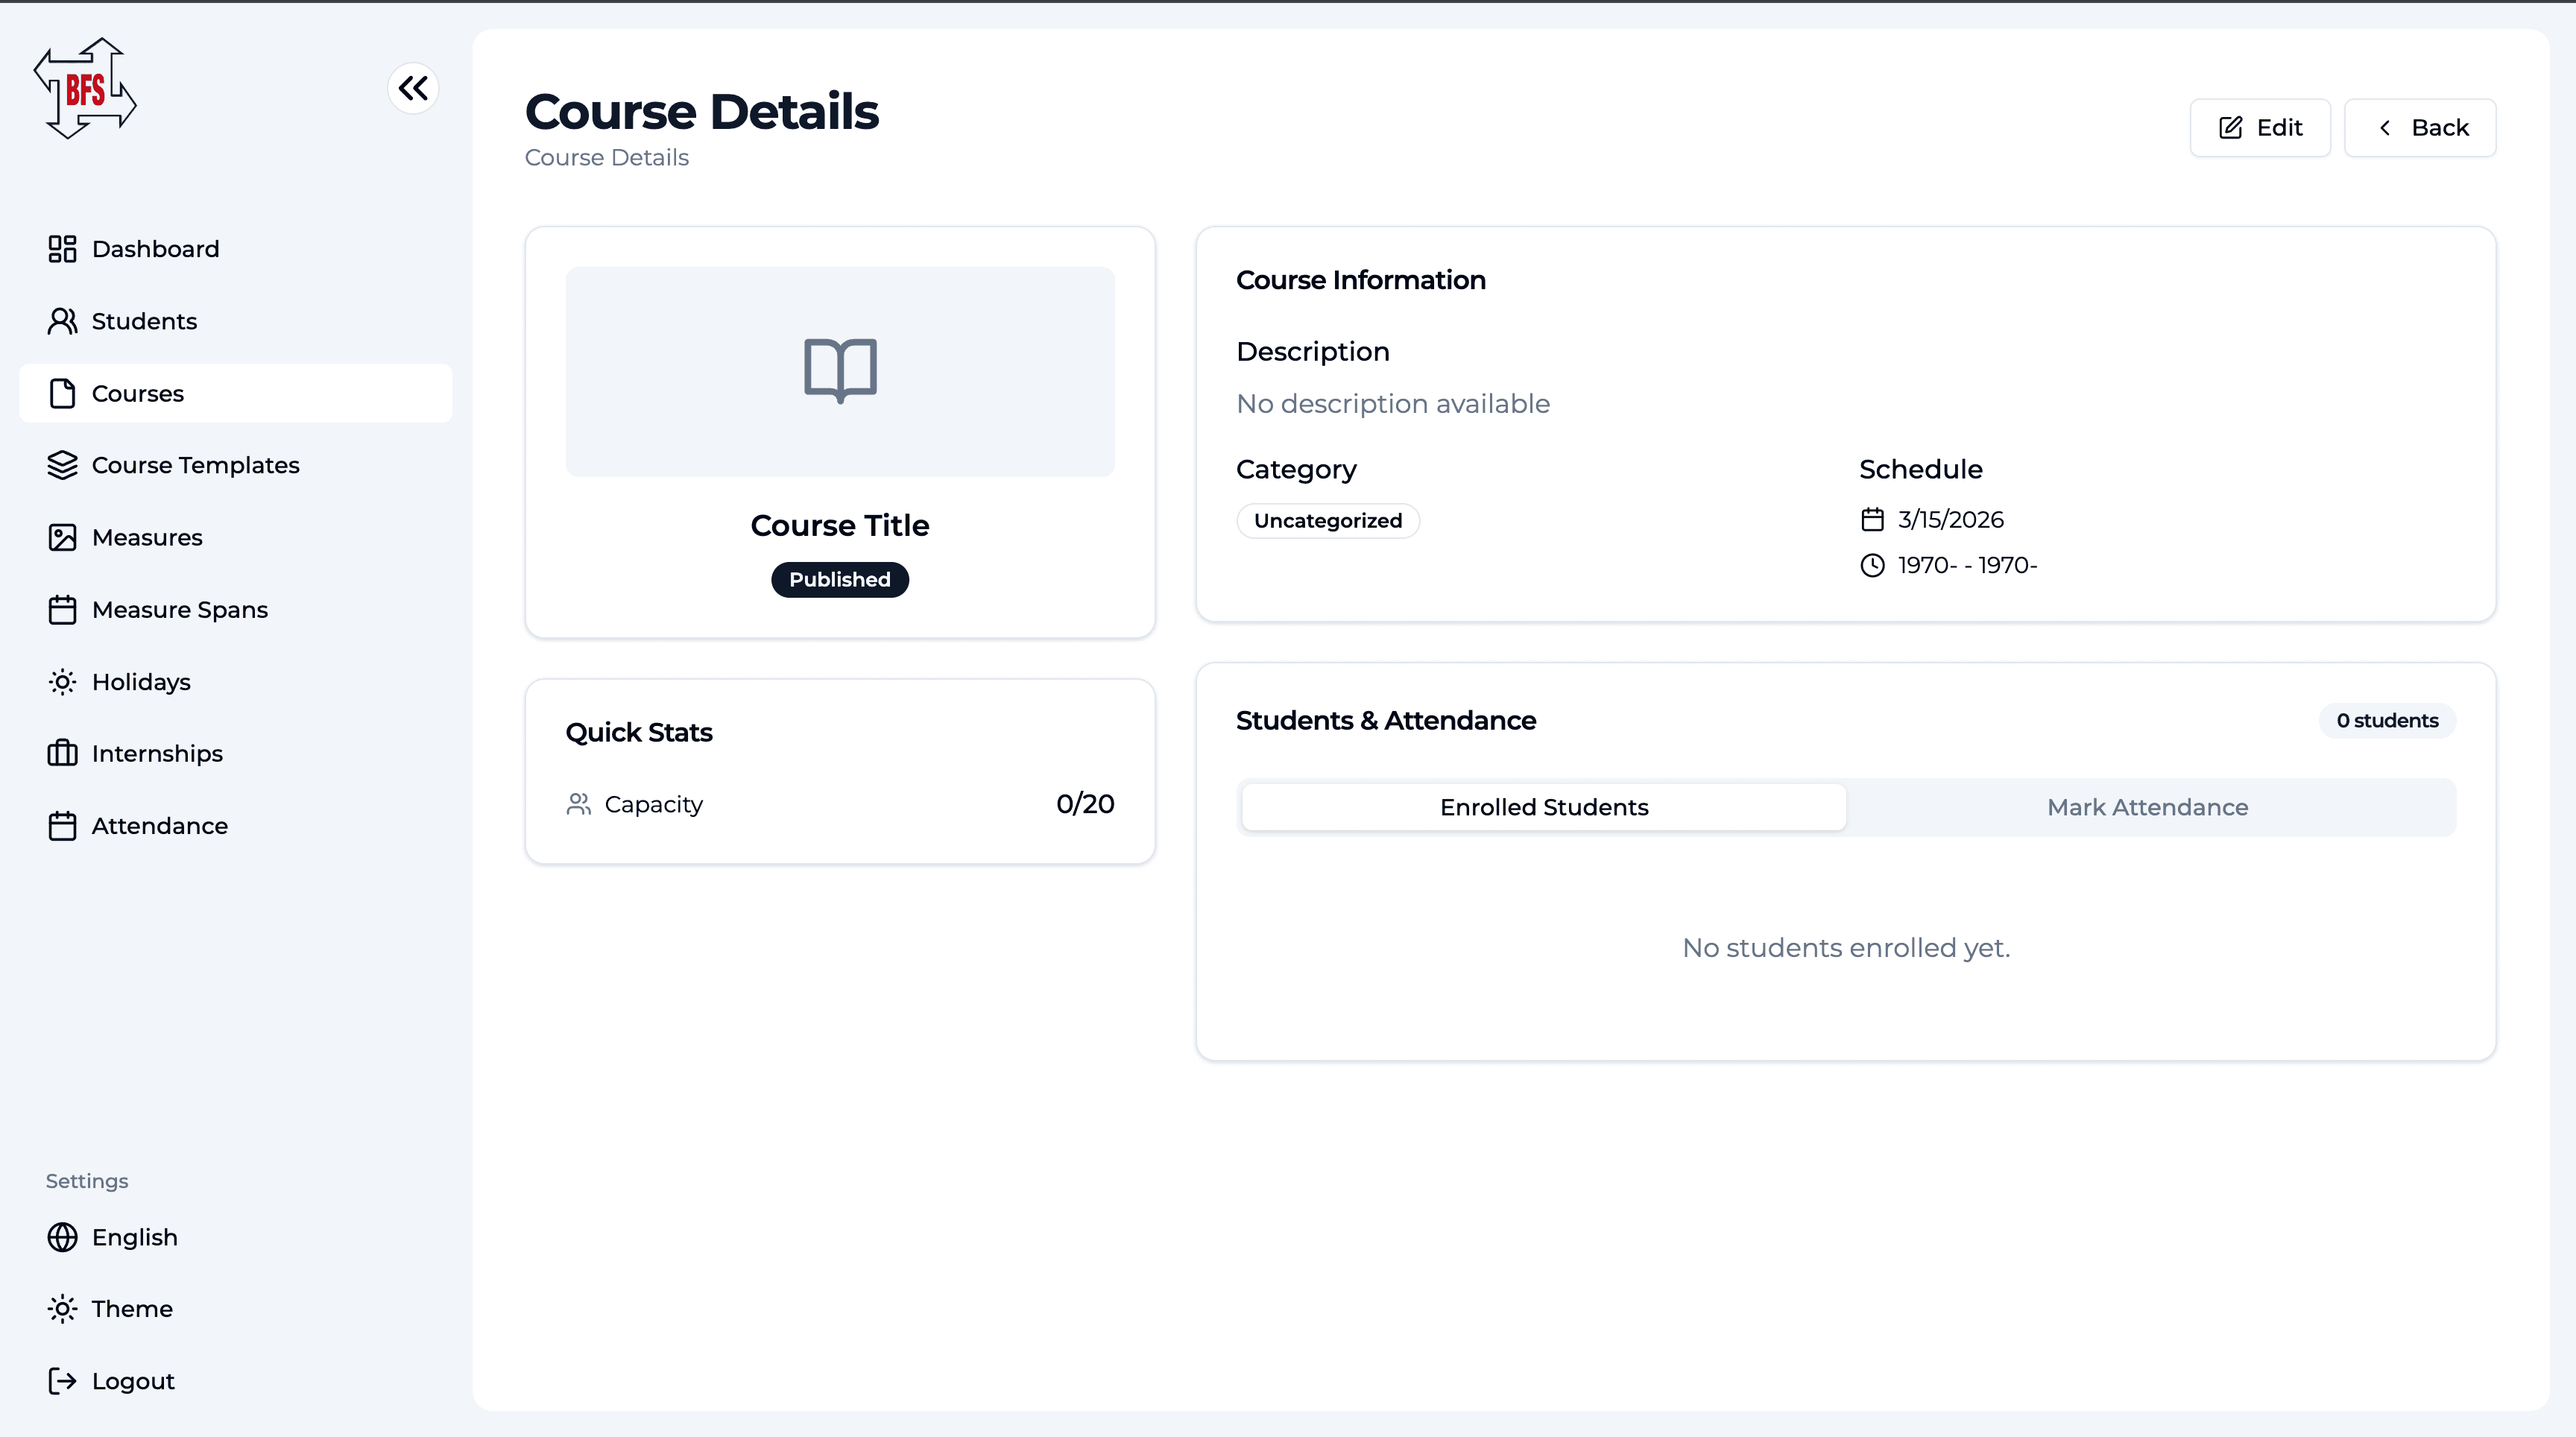Click the Dashboard grid icon

click(x=62, y=249)
